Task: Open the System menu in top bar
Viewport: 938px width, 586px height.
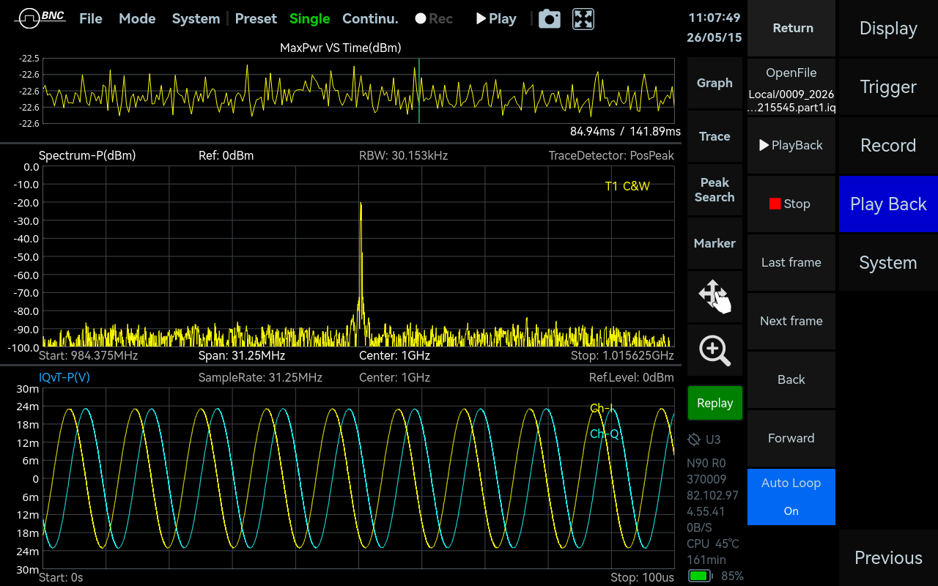Action: 196,19
